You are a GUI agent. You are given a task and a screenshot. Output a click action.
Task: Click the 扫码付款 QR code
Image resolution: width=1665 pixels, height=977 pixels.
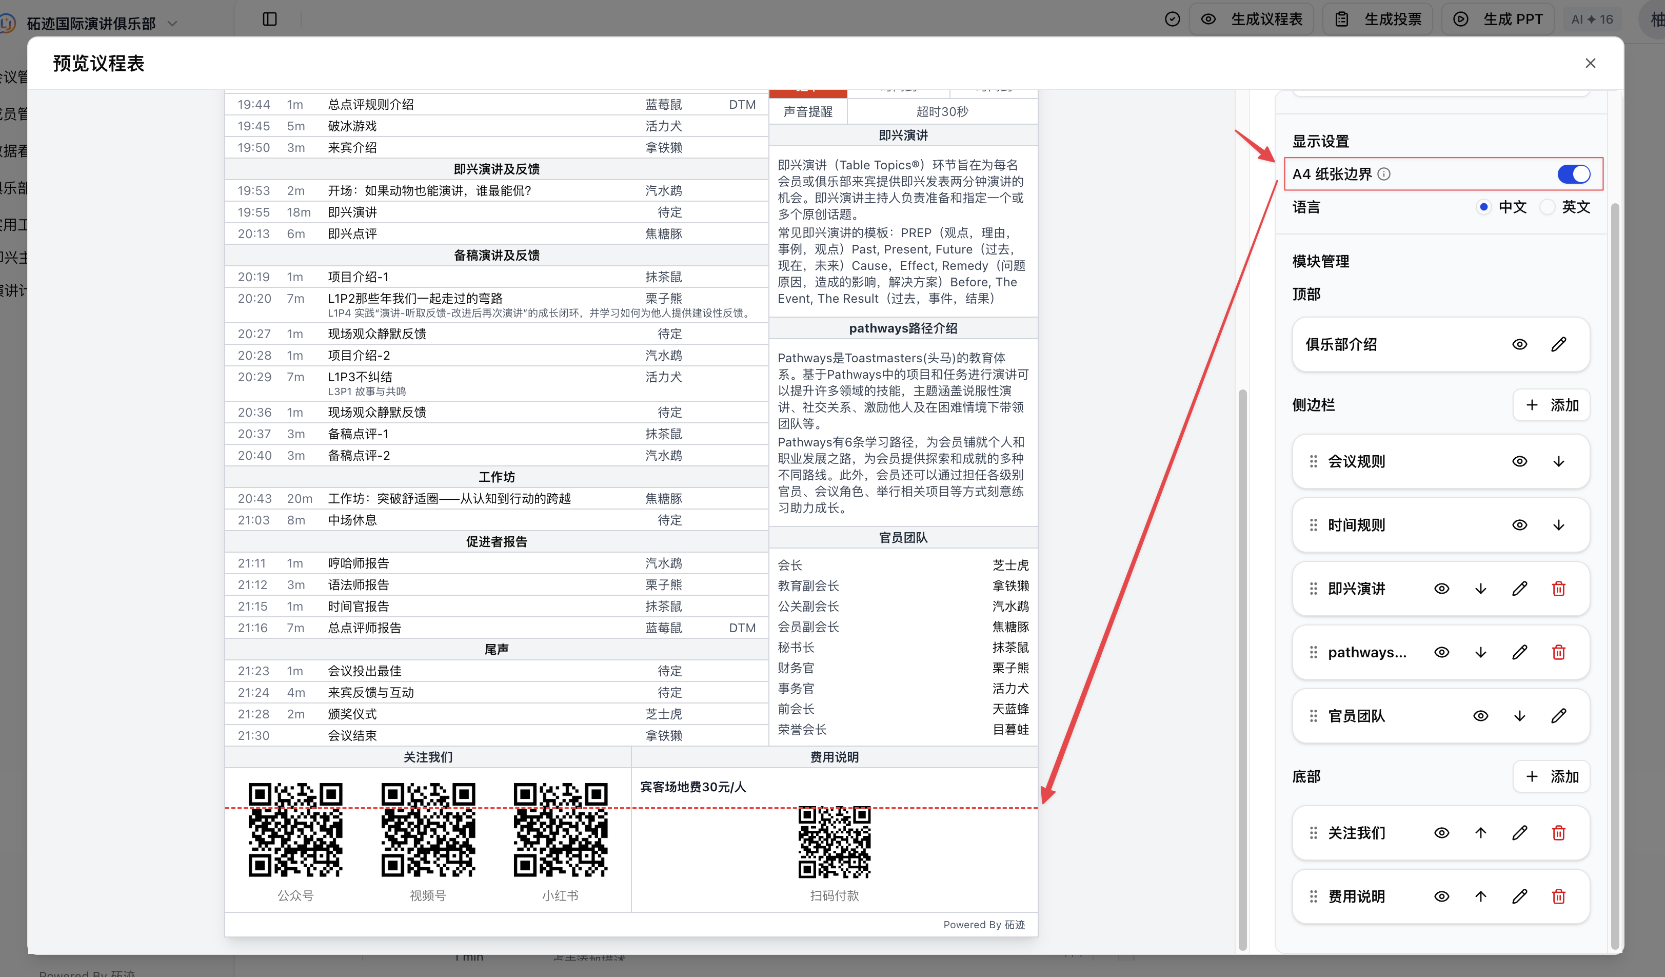tap(835, 842)
